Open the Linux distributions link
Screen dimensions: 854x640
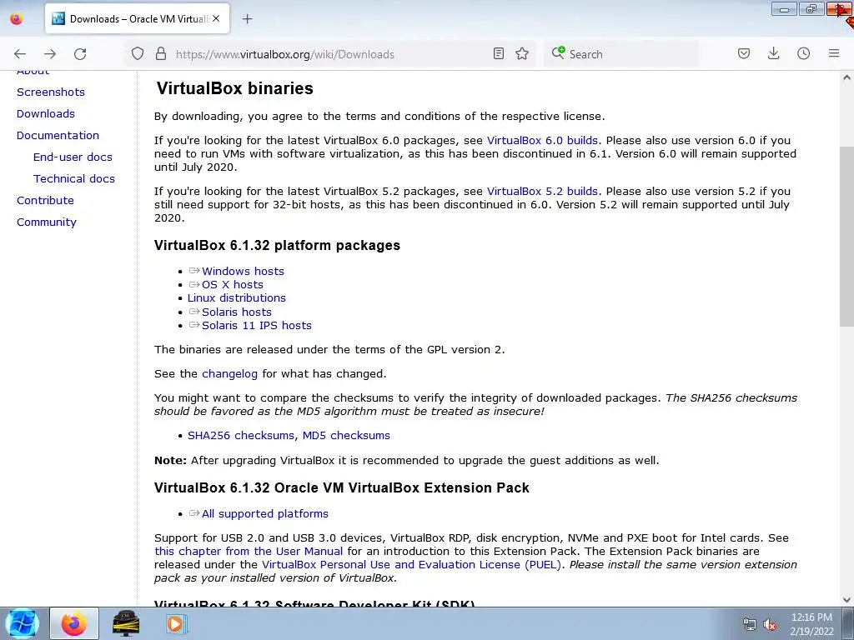click(x=236, y=298)
